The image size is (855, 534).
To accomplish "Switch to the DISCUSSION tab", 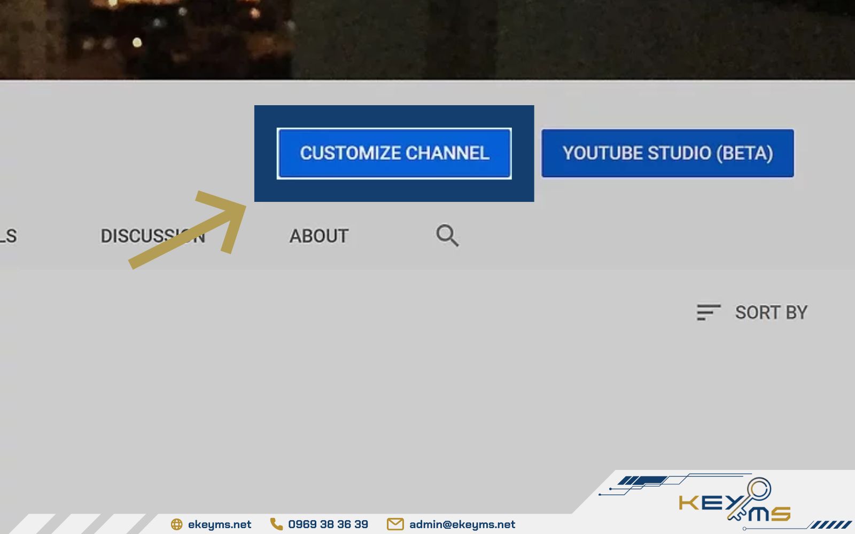I will (x=153, y=235).
